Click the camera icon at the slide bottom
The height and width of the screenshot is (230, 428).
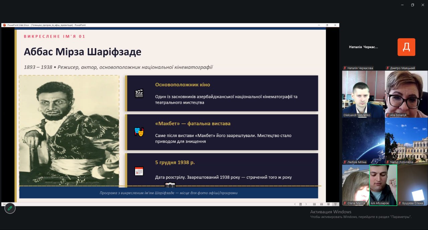(x=170, y=186)
